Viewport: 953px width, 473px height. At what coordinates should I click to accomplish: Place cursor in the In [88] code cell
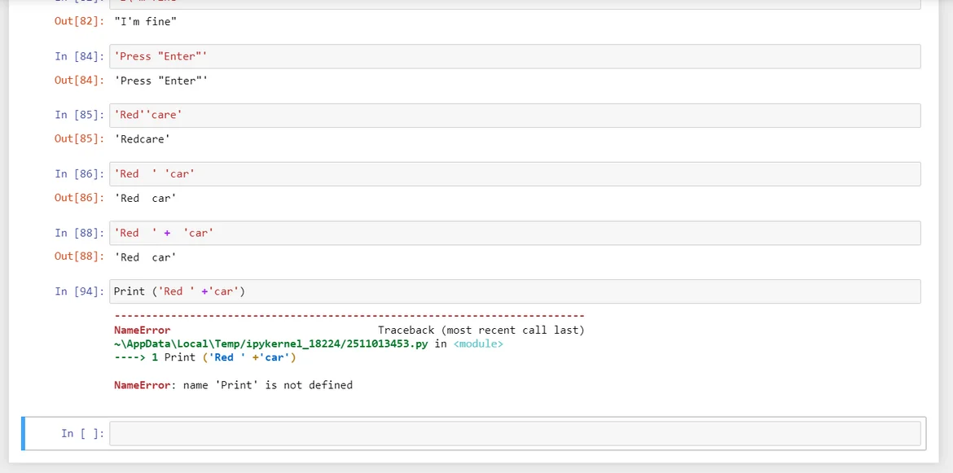[515, 233]
